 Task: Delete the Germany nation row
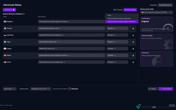(133, 35)
